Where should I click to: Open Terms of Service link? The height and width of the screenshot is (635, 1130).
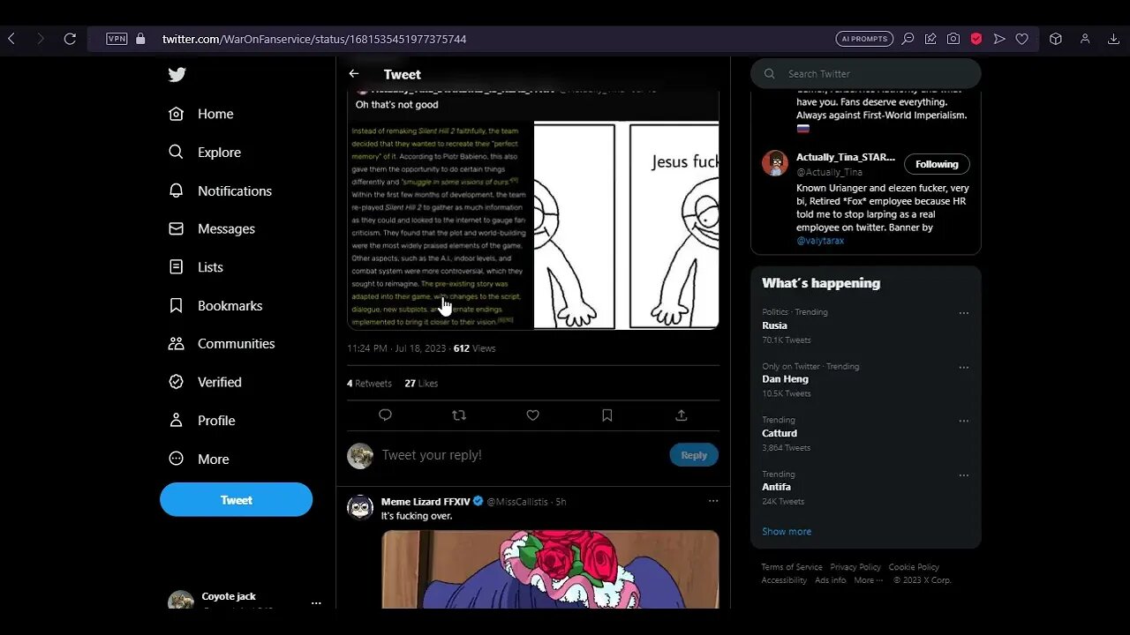[x=792, y=567]
